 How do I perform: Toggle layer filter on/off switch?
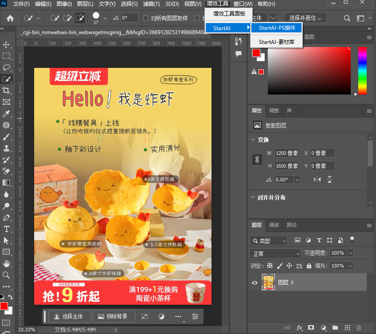pos(352,240)
